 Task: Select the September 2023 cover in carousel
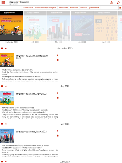coord(11,26)
